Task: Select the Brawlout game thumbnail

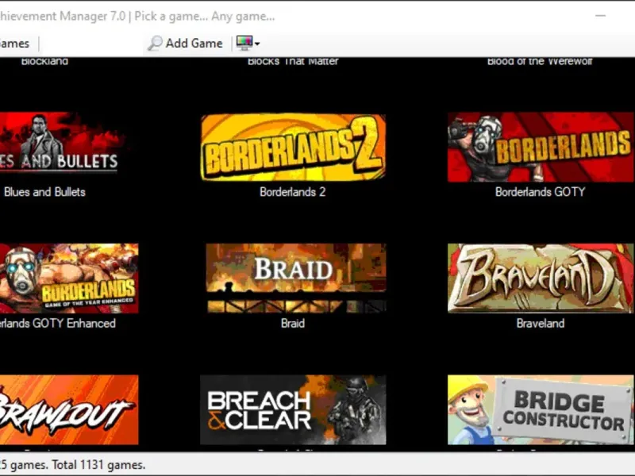Action: click(x=69, y=409)
